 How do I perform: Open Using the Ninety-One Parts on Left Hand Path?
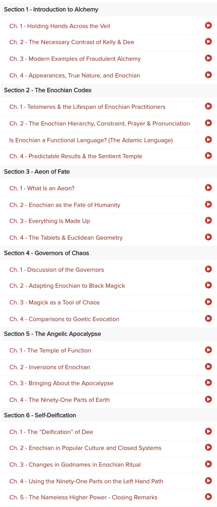pyautogui.click(x=86, y=481)
